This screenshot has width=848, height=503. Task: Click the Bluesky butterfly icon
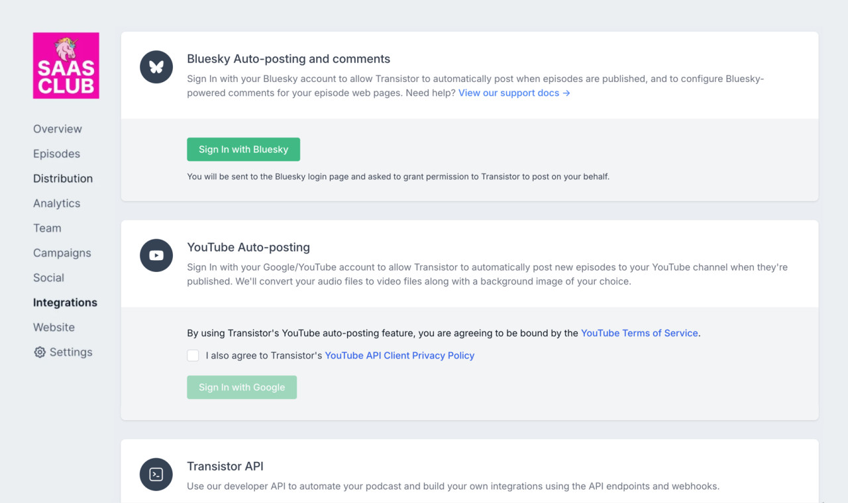pyautogui.click(x=156, y=67)
